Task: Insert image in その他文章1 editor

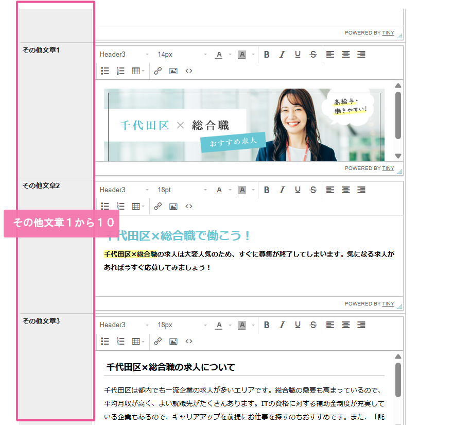Action: click(x=173, y=71)
